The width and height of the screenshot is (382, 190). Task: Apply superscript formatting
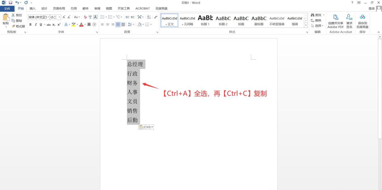point(59,24)
